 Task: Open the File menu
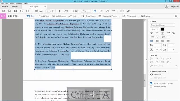point(2,4)
